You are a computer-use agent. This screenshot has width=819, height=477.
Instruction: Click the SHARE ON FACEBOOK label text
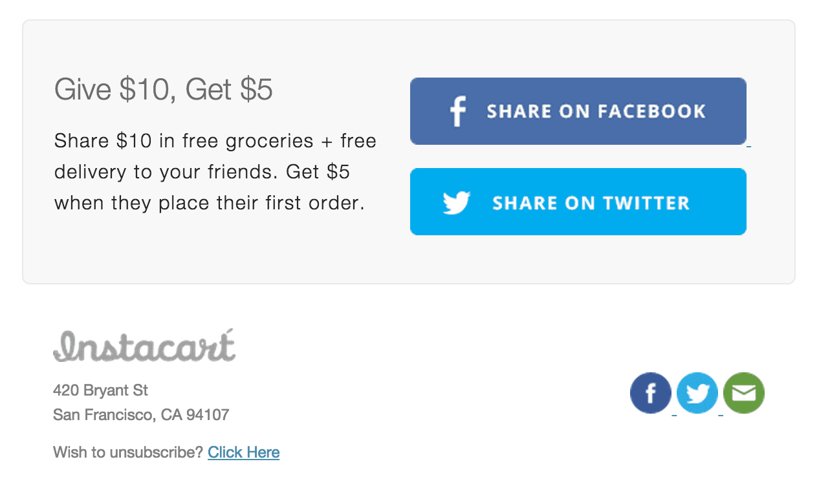click(596, 111)
